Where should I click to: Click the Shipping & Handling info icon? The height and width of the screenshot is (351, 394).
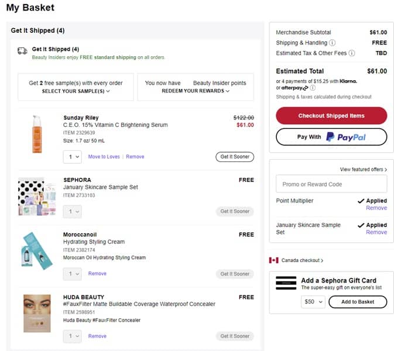pos(333,43)
